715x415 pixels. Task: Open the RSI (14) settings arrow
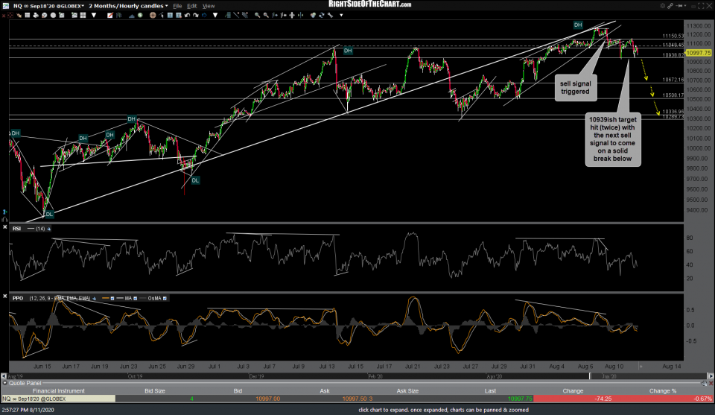point(49,229)
